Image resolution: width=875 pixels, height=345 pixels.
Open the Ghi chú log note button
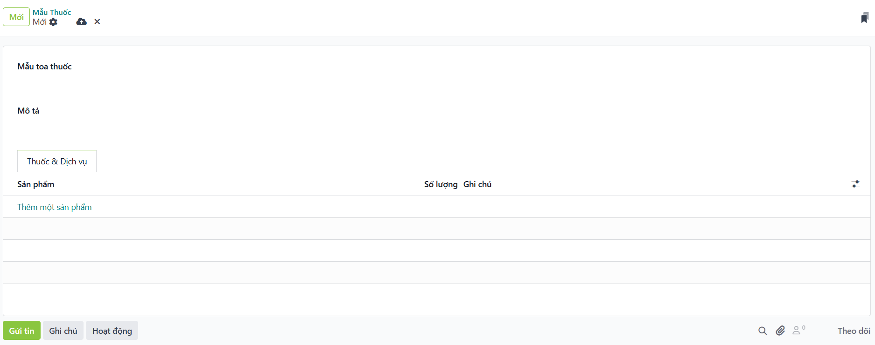click(63, 331)
